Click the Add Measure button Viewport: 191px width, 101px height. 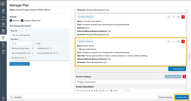[x=177, y=69]
